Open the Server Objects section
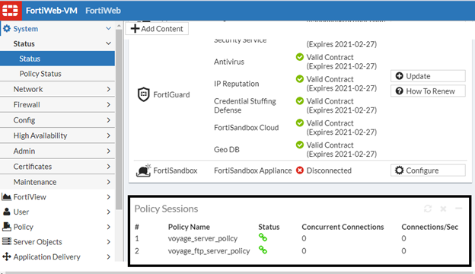This screenshot has width=475, height=274. (x=57, y=241)
